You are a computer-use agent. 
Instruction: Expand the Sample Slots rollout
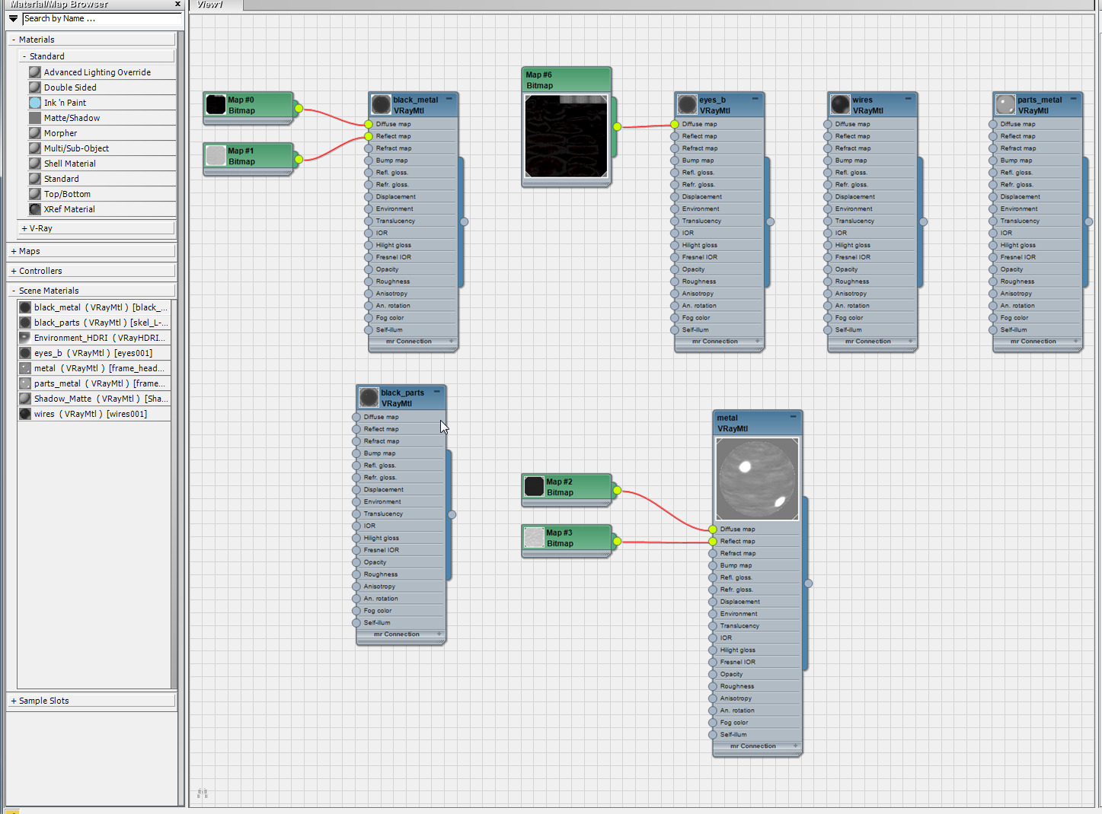(14, 701)
